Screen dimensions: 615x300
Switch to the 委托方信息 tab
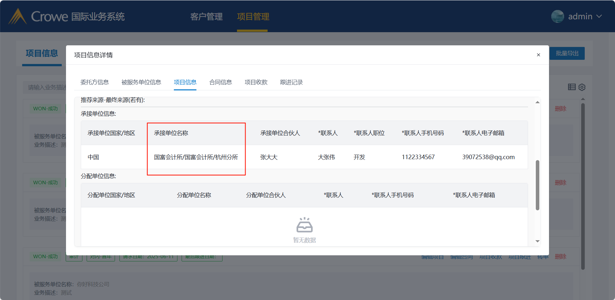[94, 82]
